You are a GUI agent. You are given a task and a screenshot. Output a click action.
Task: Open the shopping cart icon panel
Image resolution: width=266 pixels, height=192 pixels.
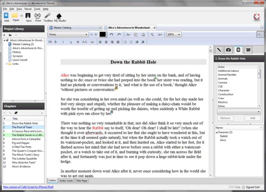[248, 50]
